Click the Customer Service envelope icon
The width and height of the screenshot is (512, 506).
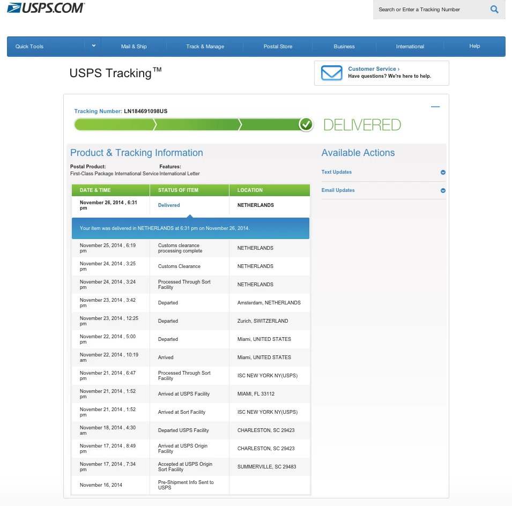pyautogui.click(x=331, y=73)
